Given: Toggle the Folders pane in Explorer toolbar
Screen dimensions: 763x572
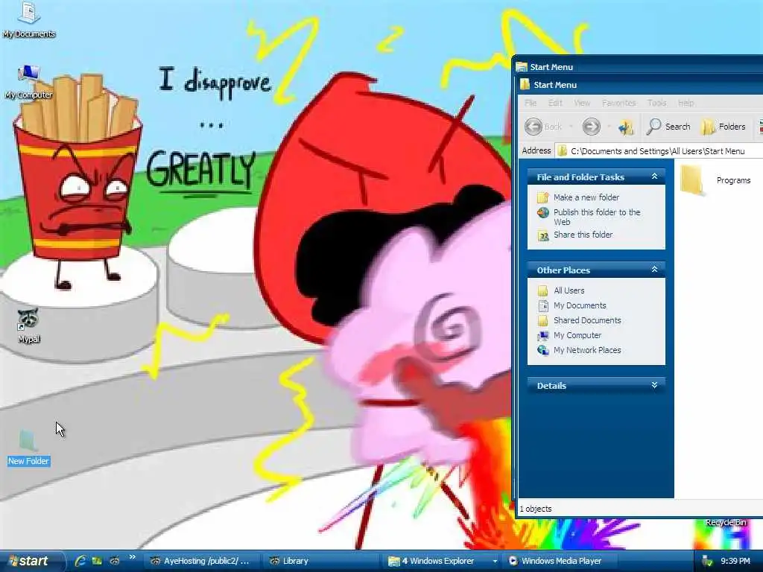Looking at the screenshot, I should 723,127.
